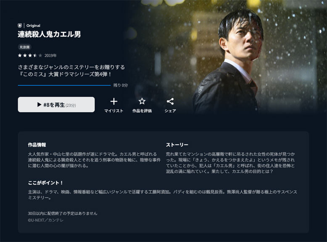The width and height of the screenshot is (327, 242).
Task: Click the title 連続殺人鬼カエル男
Action: (x=49, y=34)
